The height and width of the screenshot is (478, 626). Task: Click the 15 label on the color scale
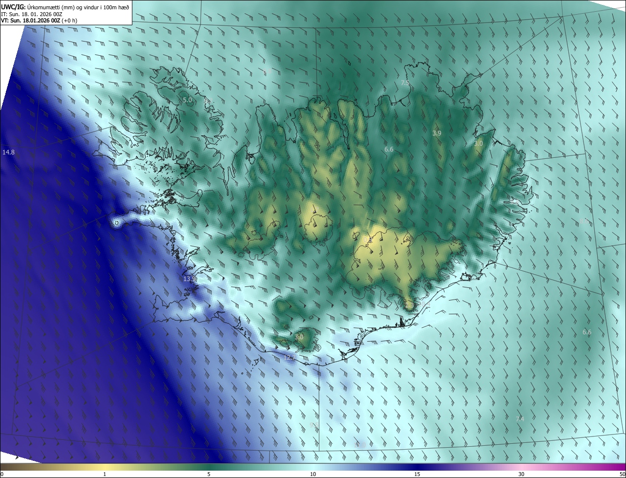(417, 475)
